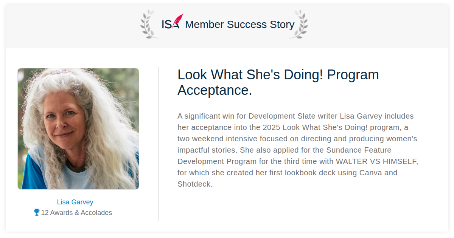Screen dimensions: 454x238
Task: Click WALTER VS HIMSELF in the story text
Action: 377,161
